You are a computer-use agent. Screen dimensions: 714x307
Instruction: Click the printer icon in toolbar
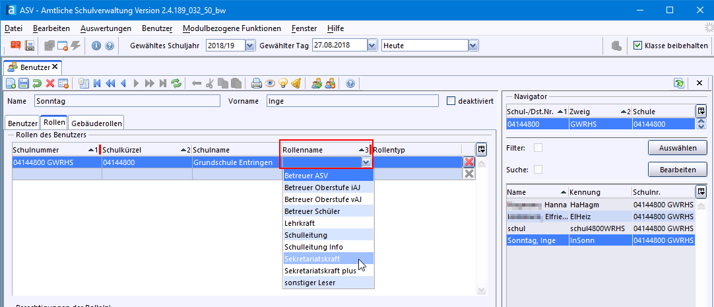257,83
